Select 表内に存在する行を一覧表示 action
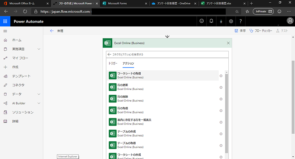 [x=163, y=122]
